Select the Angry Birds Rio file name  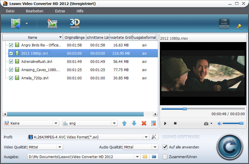(41, 45)
